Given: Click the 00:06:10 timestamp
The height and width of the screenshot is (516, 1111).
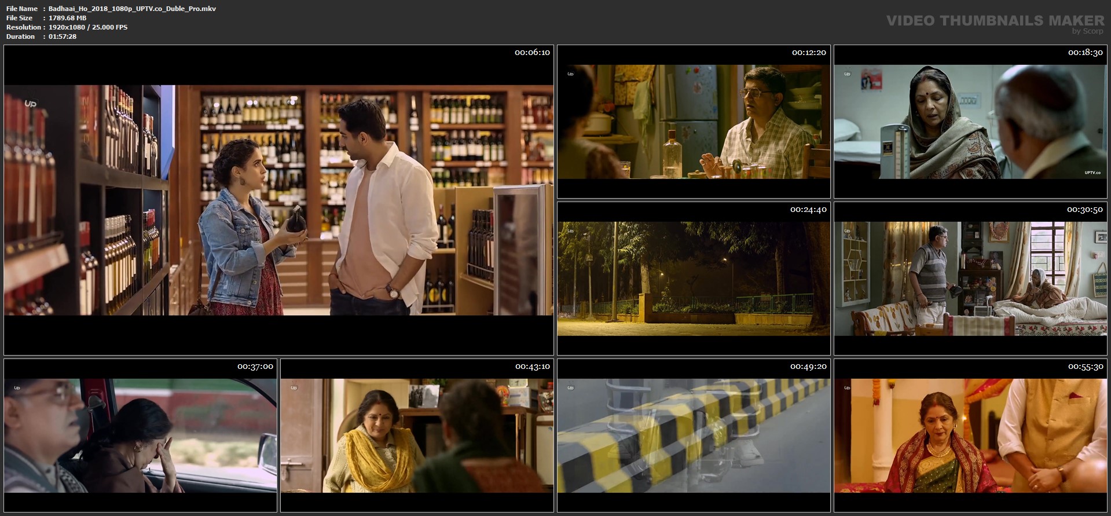Looking at the screenshot, I should tap(532, 53).
